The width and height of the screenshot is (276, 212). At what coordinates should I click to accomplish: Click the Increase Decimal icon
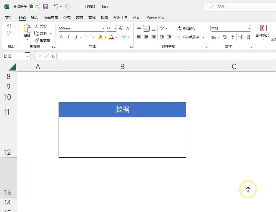click(x=240, y=37)
